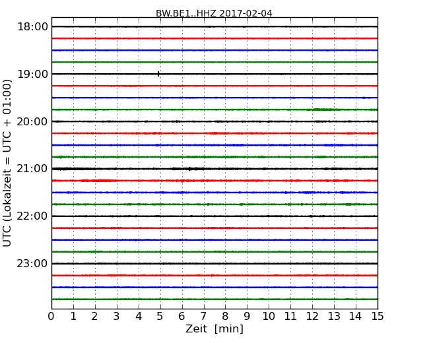Image resolution: width=429 pixels, height=343 pixels.
Task: Click the spike on the 21:00 black trace
Action: pos(189,169)
